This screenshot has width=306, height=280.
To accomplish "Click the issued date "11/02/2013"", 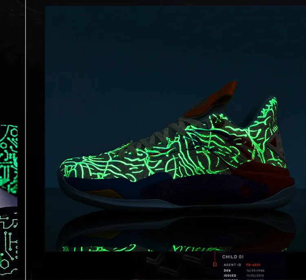I will click(255, 276).
